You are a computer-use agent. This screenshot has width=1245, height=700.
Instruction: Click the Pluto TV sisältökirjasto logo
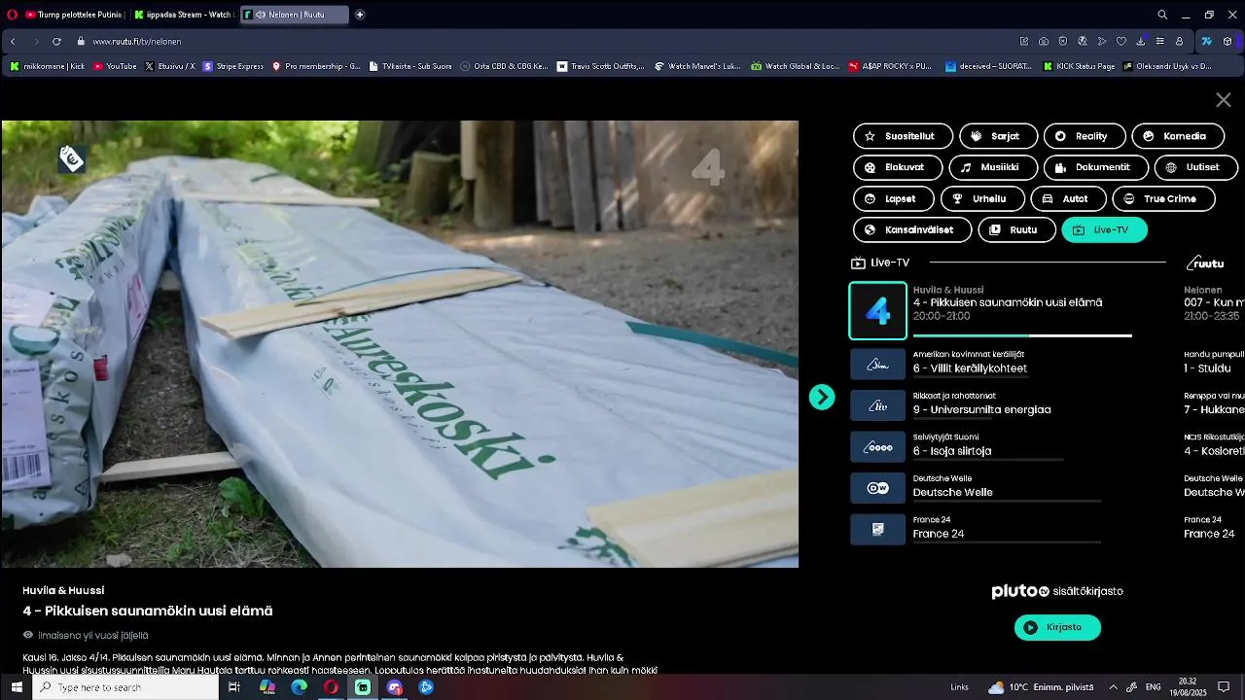(x=1057, y=591)
